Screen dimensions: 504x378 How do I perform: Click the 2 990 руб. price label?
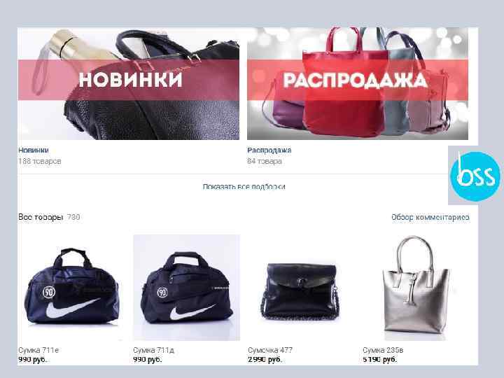(265, 359)
